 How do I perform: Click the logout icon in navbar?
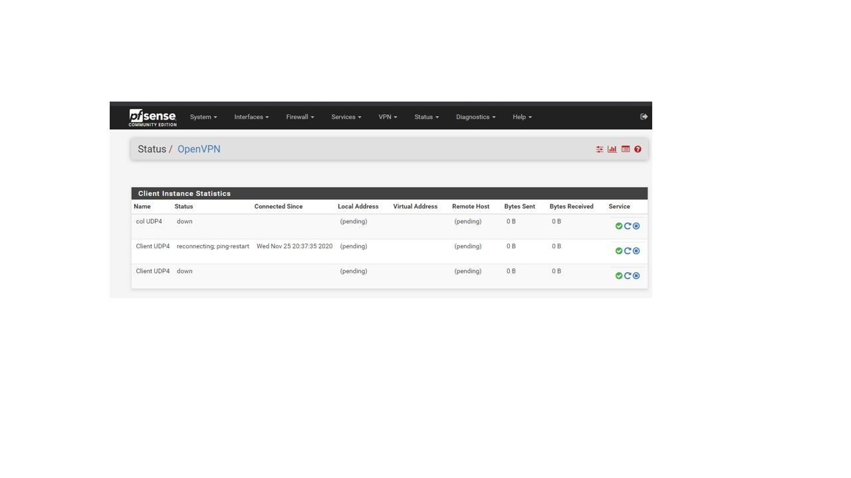(644, 117)
